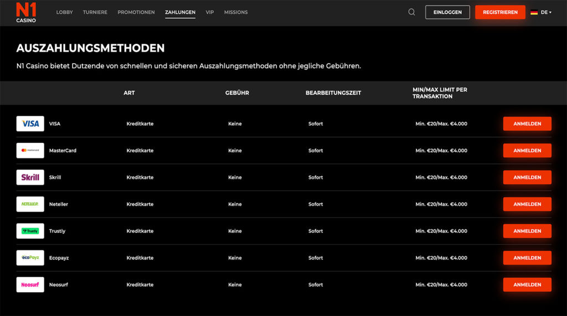The width and height of the screenshot is (567, 316).
Task: Click the limit text in the Neosurf row
Action: pos(441,284)
